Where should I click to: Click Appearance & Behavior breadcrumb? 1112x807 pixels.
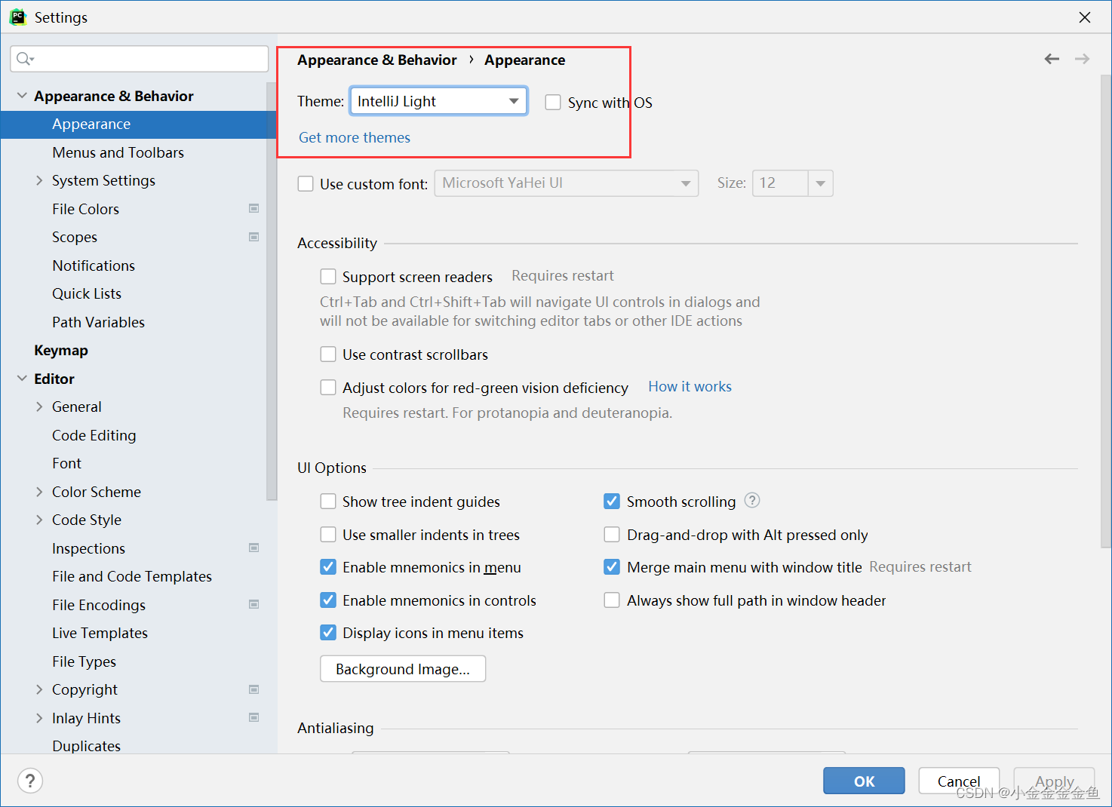pos(377,60)
